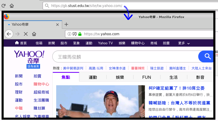Focus the tw.yahoo.com URL field
The image size is (218, 121).
point(139,34)
